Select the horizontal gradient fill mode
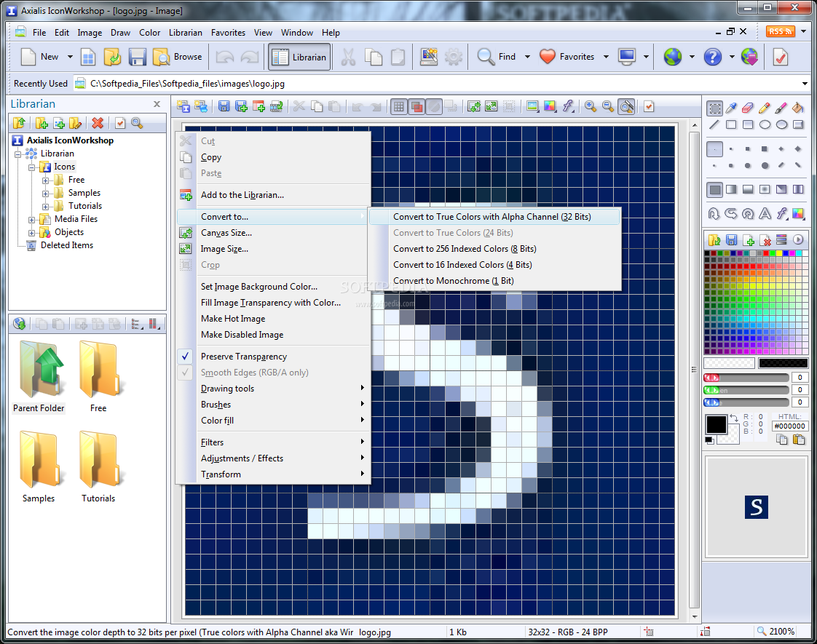Viewport: 817px width, 644px height. [x=732, y=189]
